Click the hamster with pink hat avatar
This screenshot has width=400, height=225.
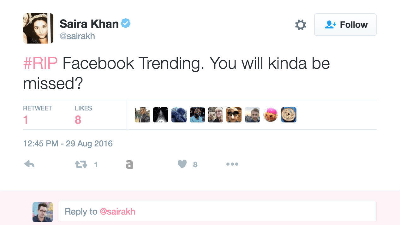point(271,115)
